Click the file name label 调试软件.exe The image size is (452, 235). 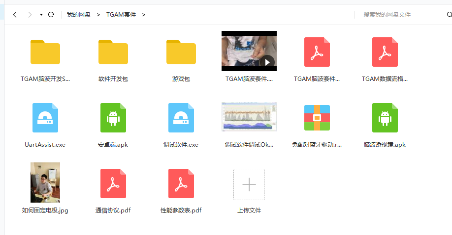click(x=181, y=145)
